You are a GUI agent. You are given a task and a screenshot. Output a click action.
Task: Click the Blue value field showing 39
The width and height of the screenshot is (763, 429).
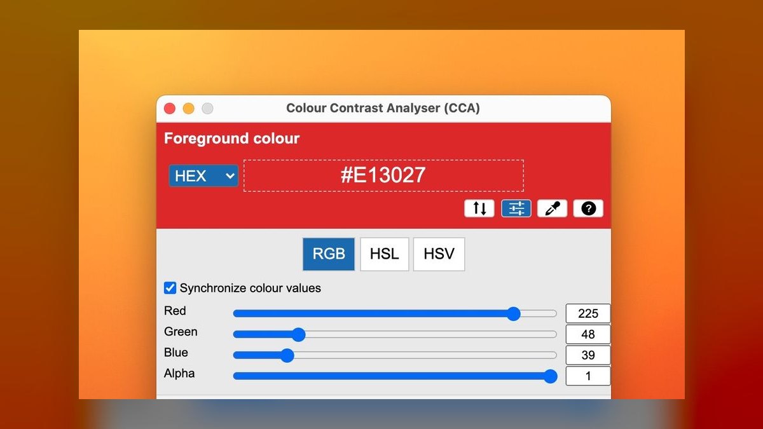point(588,355)
